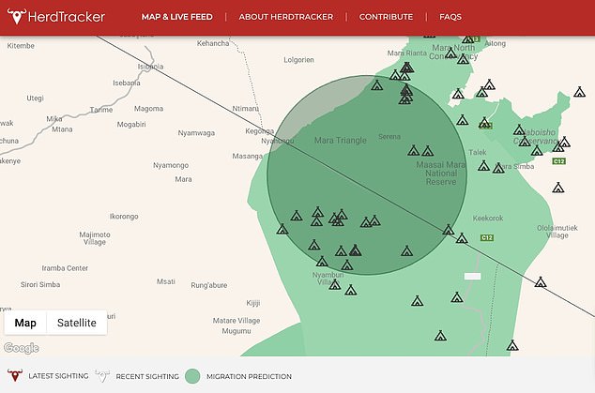Viewport: 595px width, 393px height.
Task: Select camp marker directly below Serena, left one
Action: tap(414, 151)
